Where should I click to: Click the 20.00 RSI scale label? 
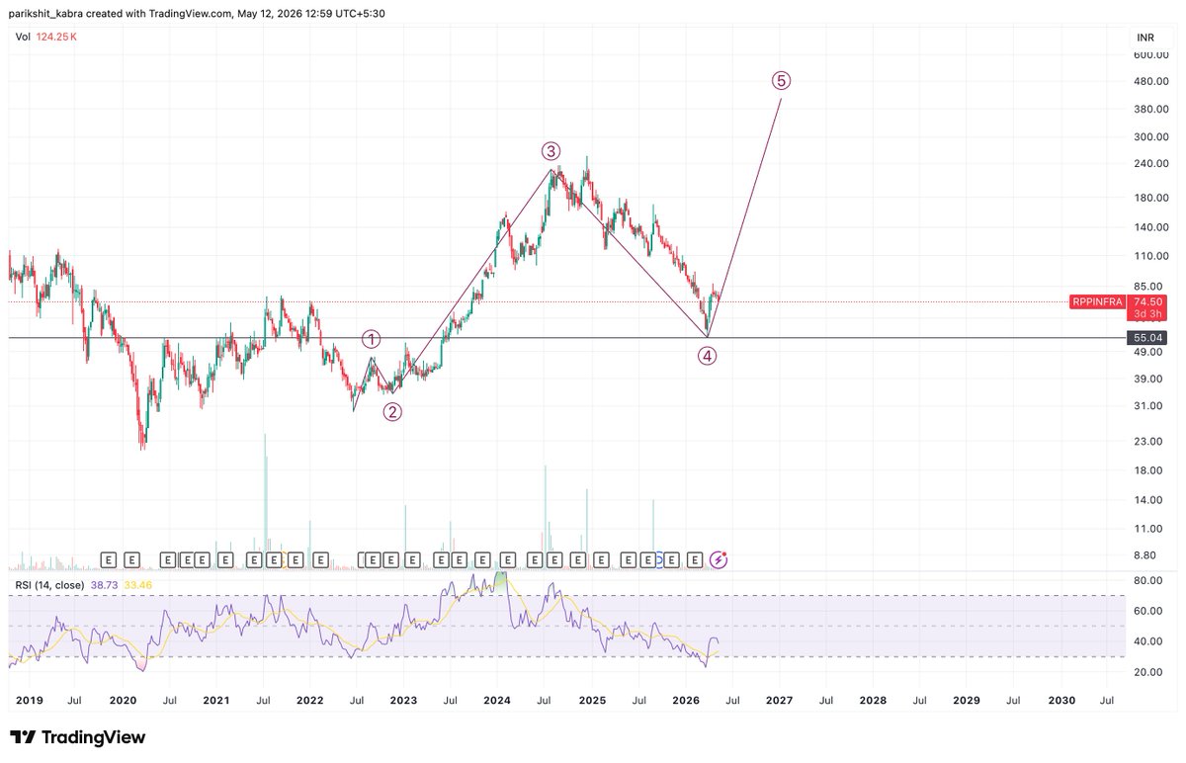pyautogui.click(x=1150, y=672)
